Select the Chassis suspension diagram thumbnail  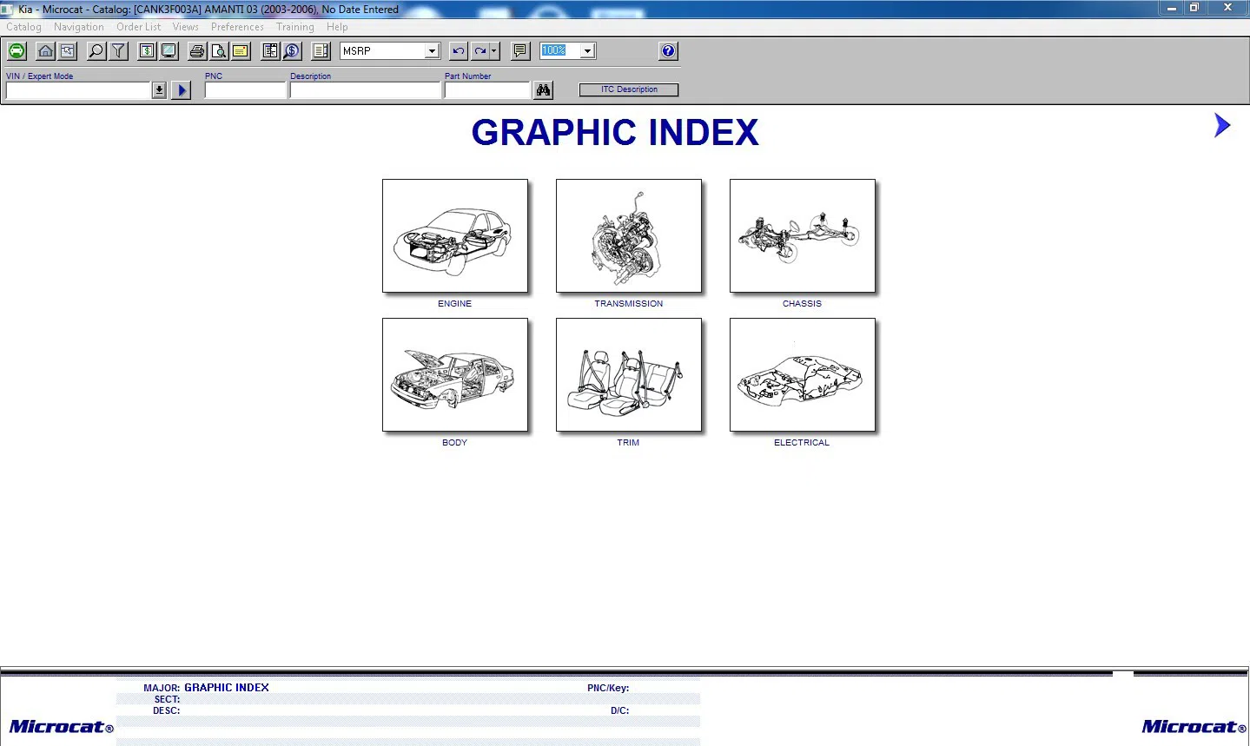pyautogui.click(x=803, y=236)
